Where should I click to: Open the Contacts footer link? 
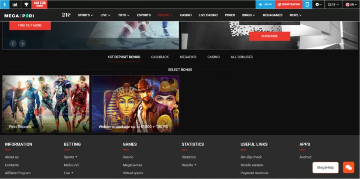[x=12, y=165]
